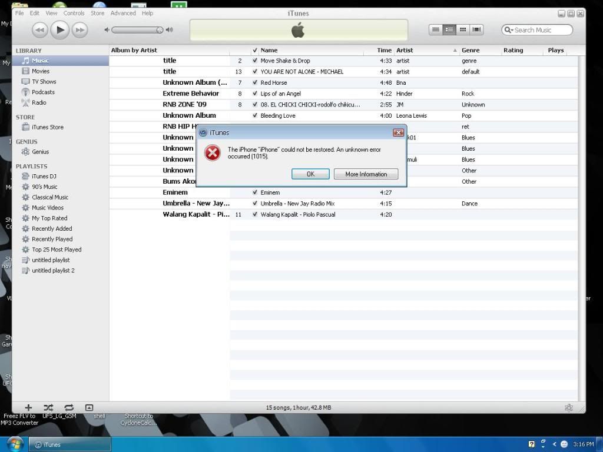Toggle shuffle at the bottom bar
This screenshot has width=603, height=452.
[48, 408]
